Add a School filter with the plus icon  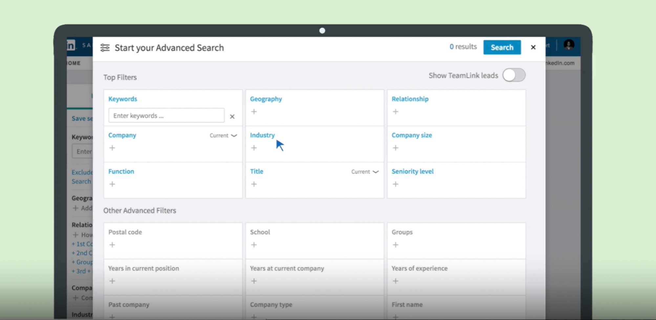pyautogui.click(x=254, y=245)
